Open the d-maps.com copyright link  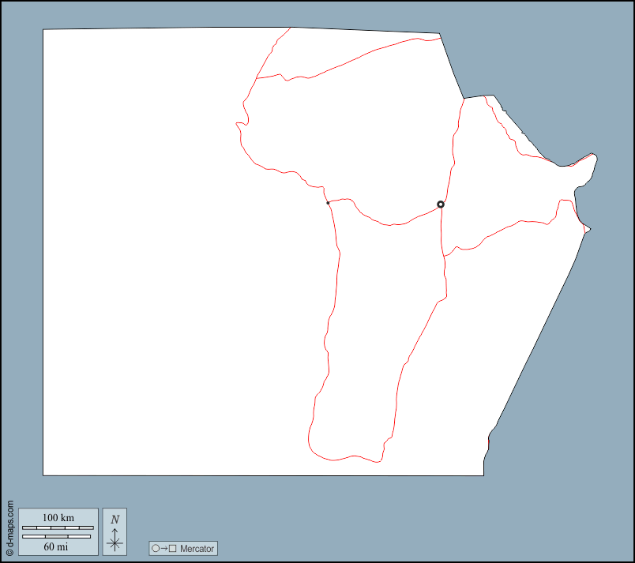coord(9,527)
